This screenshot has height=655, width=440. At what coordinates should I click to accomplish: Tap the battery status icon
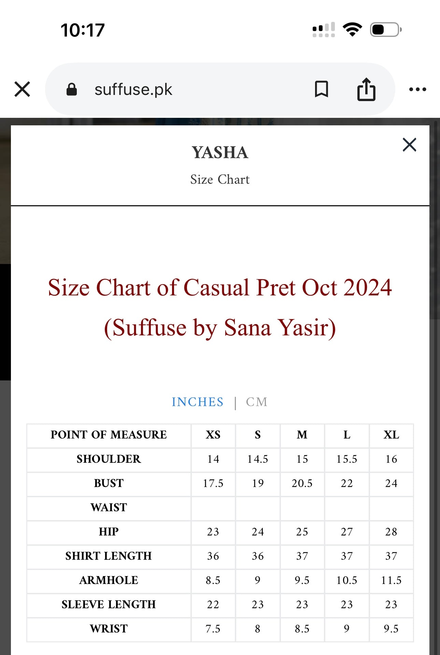386,30
